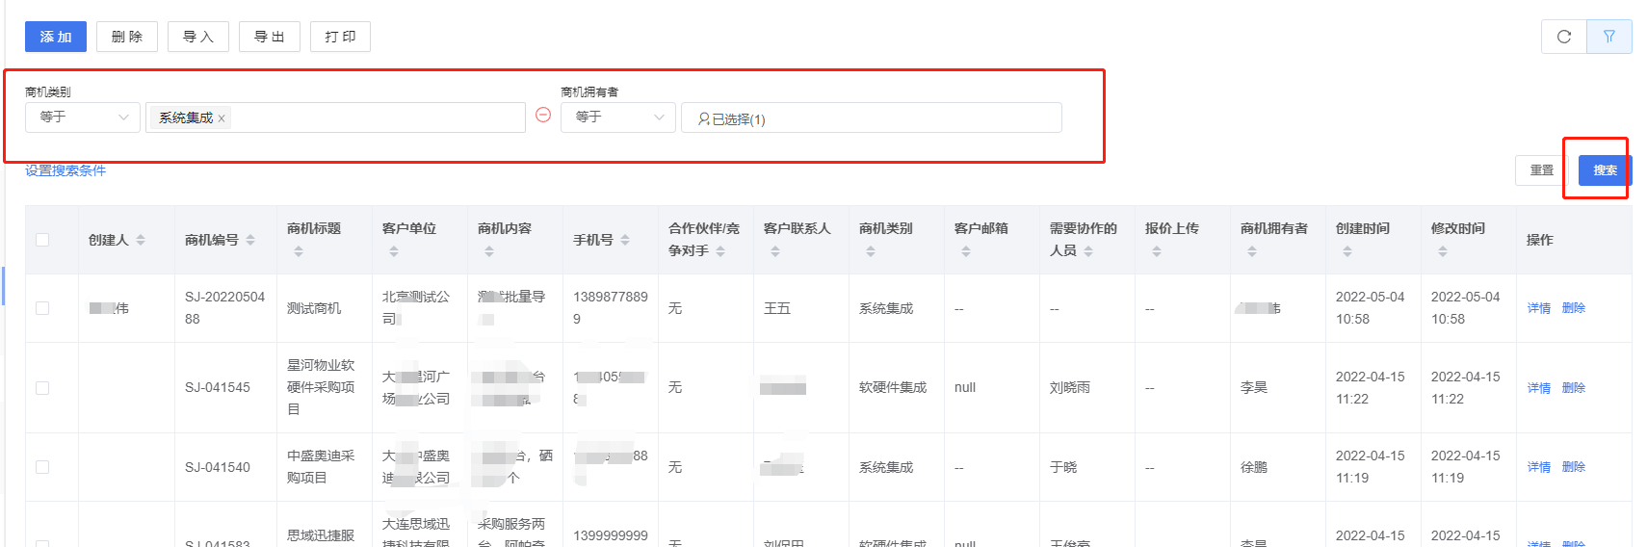Click 删除 for row SJ-041545
The width and height of the screenshot is (1647, 547).
(1574, 388)
